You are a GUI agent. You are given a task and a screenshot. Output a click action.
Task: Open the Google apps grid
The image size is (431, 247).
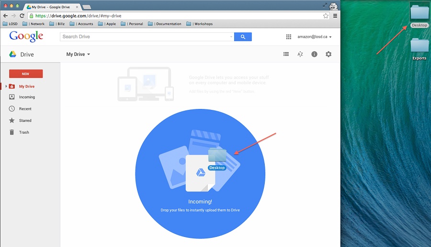289,37
